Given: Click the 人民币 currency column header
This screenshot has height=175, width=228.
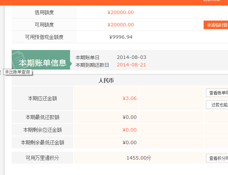Looking at the screenshot, I should coord(106,81).
